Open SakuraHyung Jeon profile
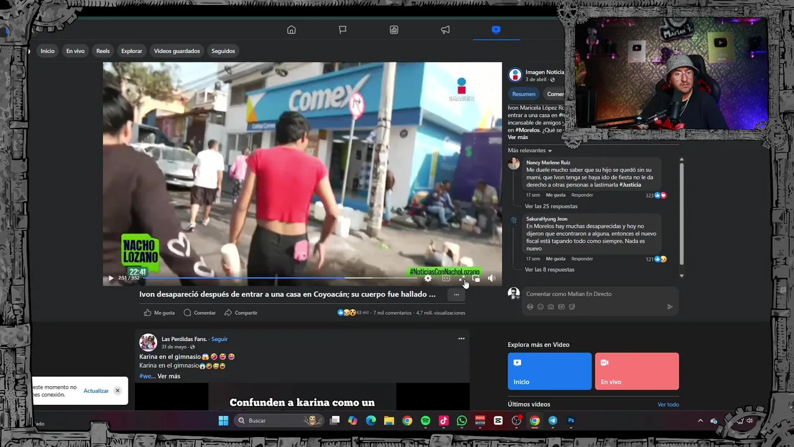The width and height of the screenshot is (794, 447). coord(547,219)
